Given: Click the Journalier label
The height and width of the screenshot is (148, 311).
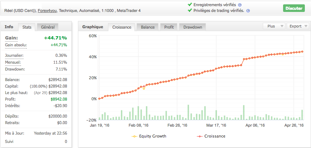Looking at the screenshot, I should pyautogui.click(x=14, y=56).
